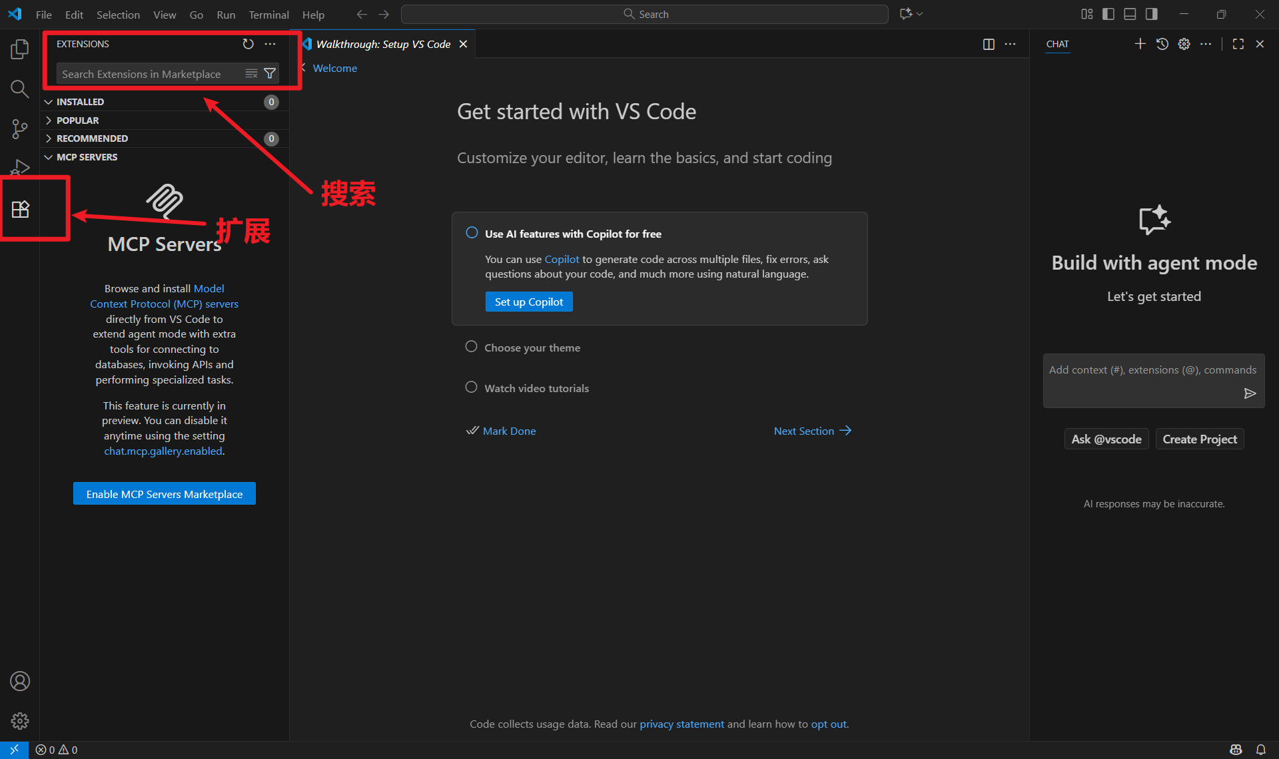Expand the POPULAR extensions section
The height and width of the screenshot is (759, 1279).
click(77, 121)
